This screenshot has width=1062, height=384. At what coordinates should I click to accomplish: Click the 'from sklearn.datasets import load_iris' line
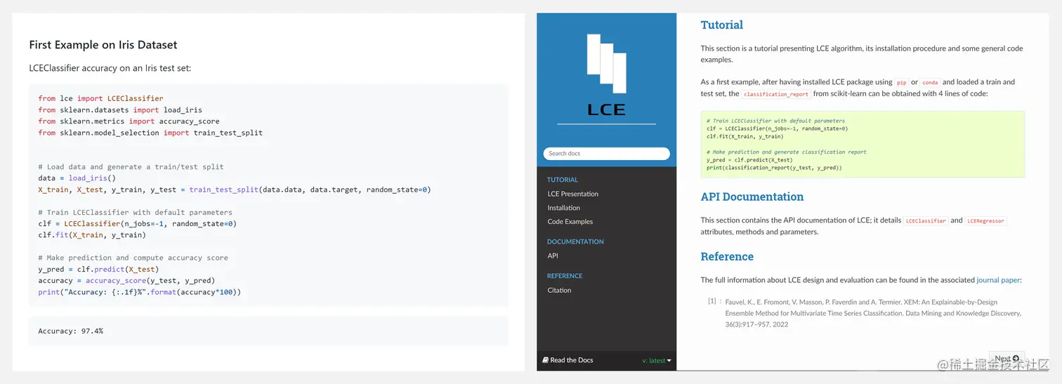pyautogui.click(x=120, y=110)
